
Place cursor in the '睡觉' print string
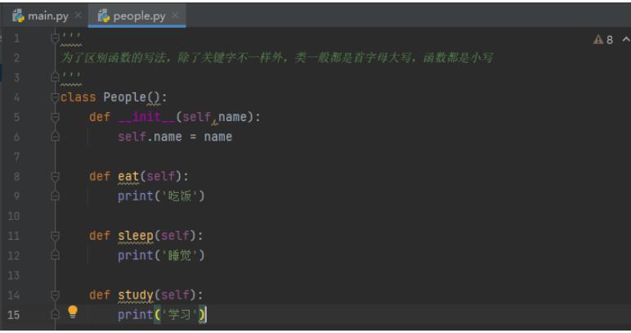pos(181,255)
